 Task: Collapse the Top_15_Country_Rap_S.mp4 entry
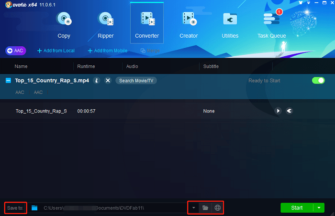pos(8,81)
